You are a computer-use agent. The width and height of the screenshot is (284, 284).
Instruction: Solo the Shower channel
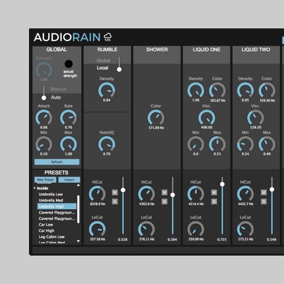tap(164, 202)
